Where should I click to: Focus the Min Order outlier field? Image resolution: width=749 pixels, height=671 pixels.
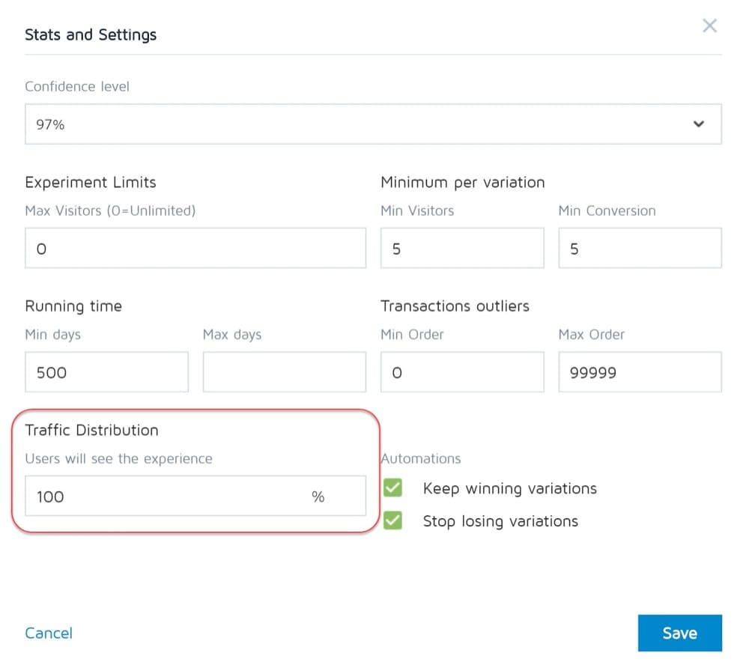[x=461, y=372]
